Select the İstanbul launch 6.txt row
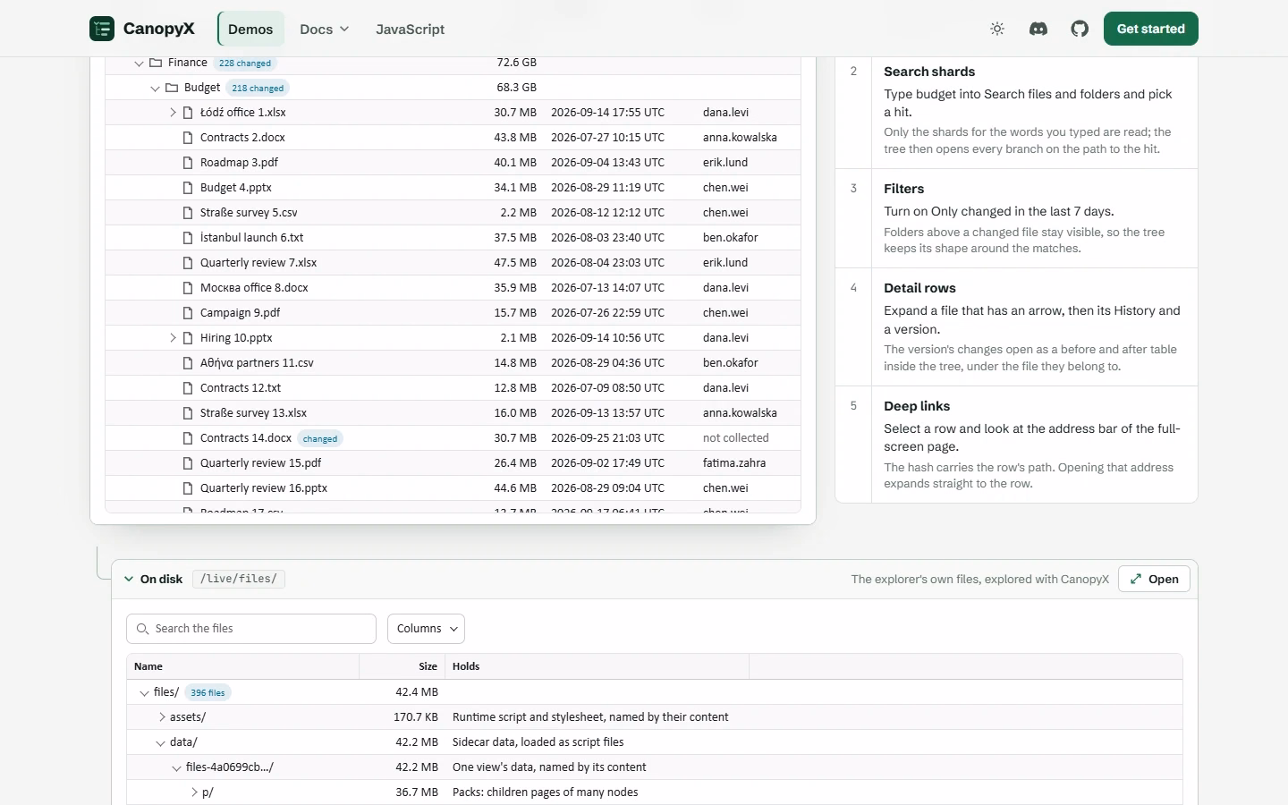 click(x=453, y=238)
